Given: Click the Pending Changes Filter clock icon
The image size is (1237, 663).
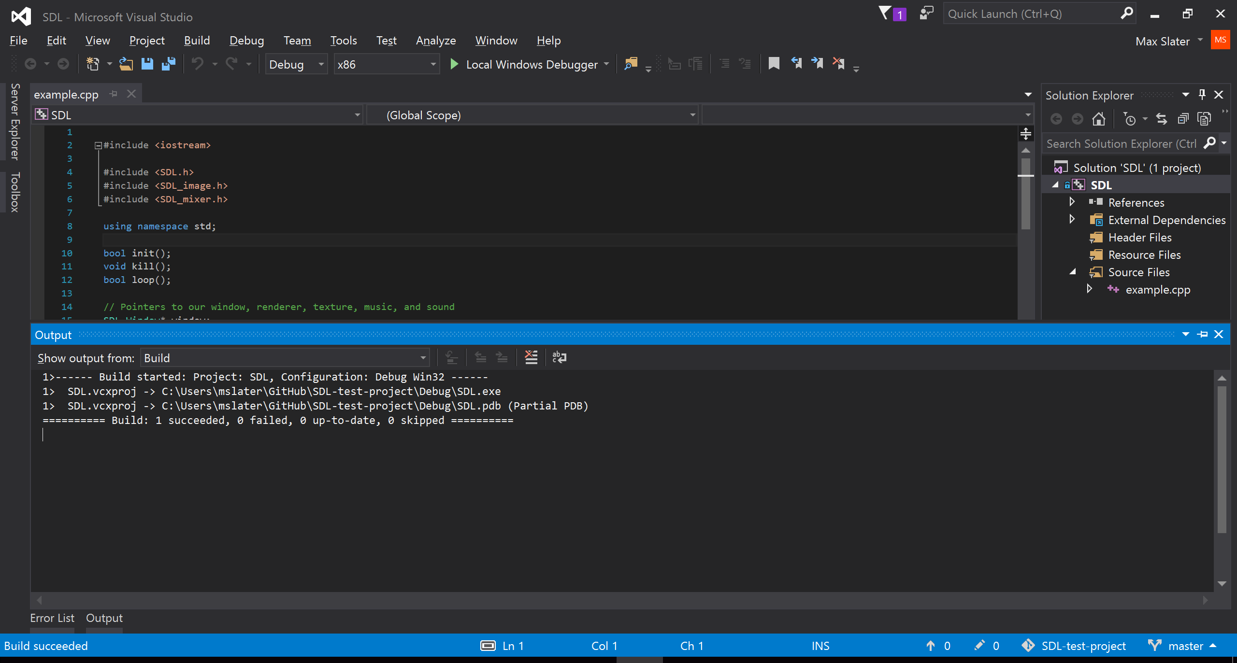Looking at the screenshot, I should (x=1129, y=119).
